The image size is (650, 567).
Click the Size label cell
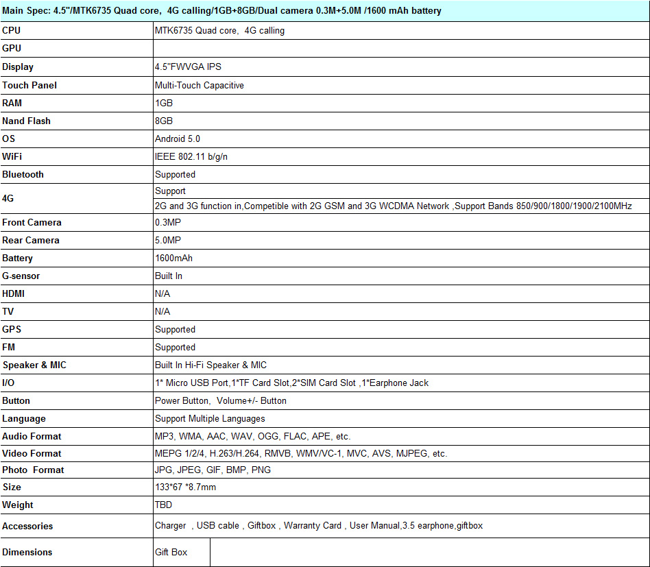coord(77,487)
